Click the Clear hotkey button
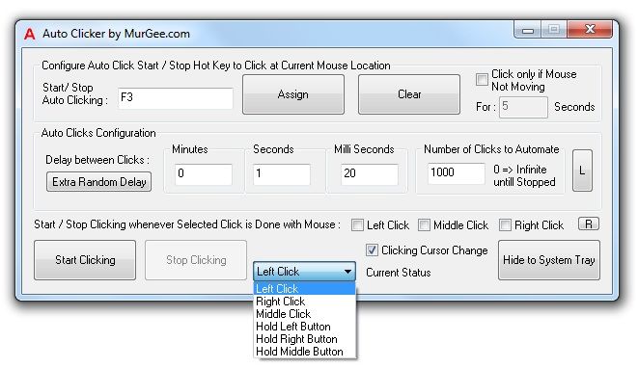 point(409,94)
